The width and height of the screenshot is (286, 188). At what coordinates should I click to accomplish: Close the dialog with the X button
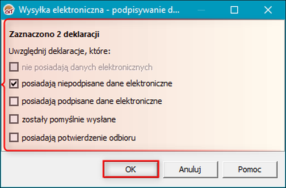point(268,10)
